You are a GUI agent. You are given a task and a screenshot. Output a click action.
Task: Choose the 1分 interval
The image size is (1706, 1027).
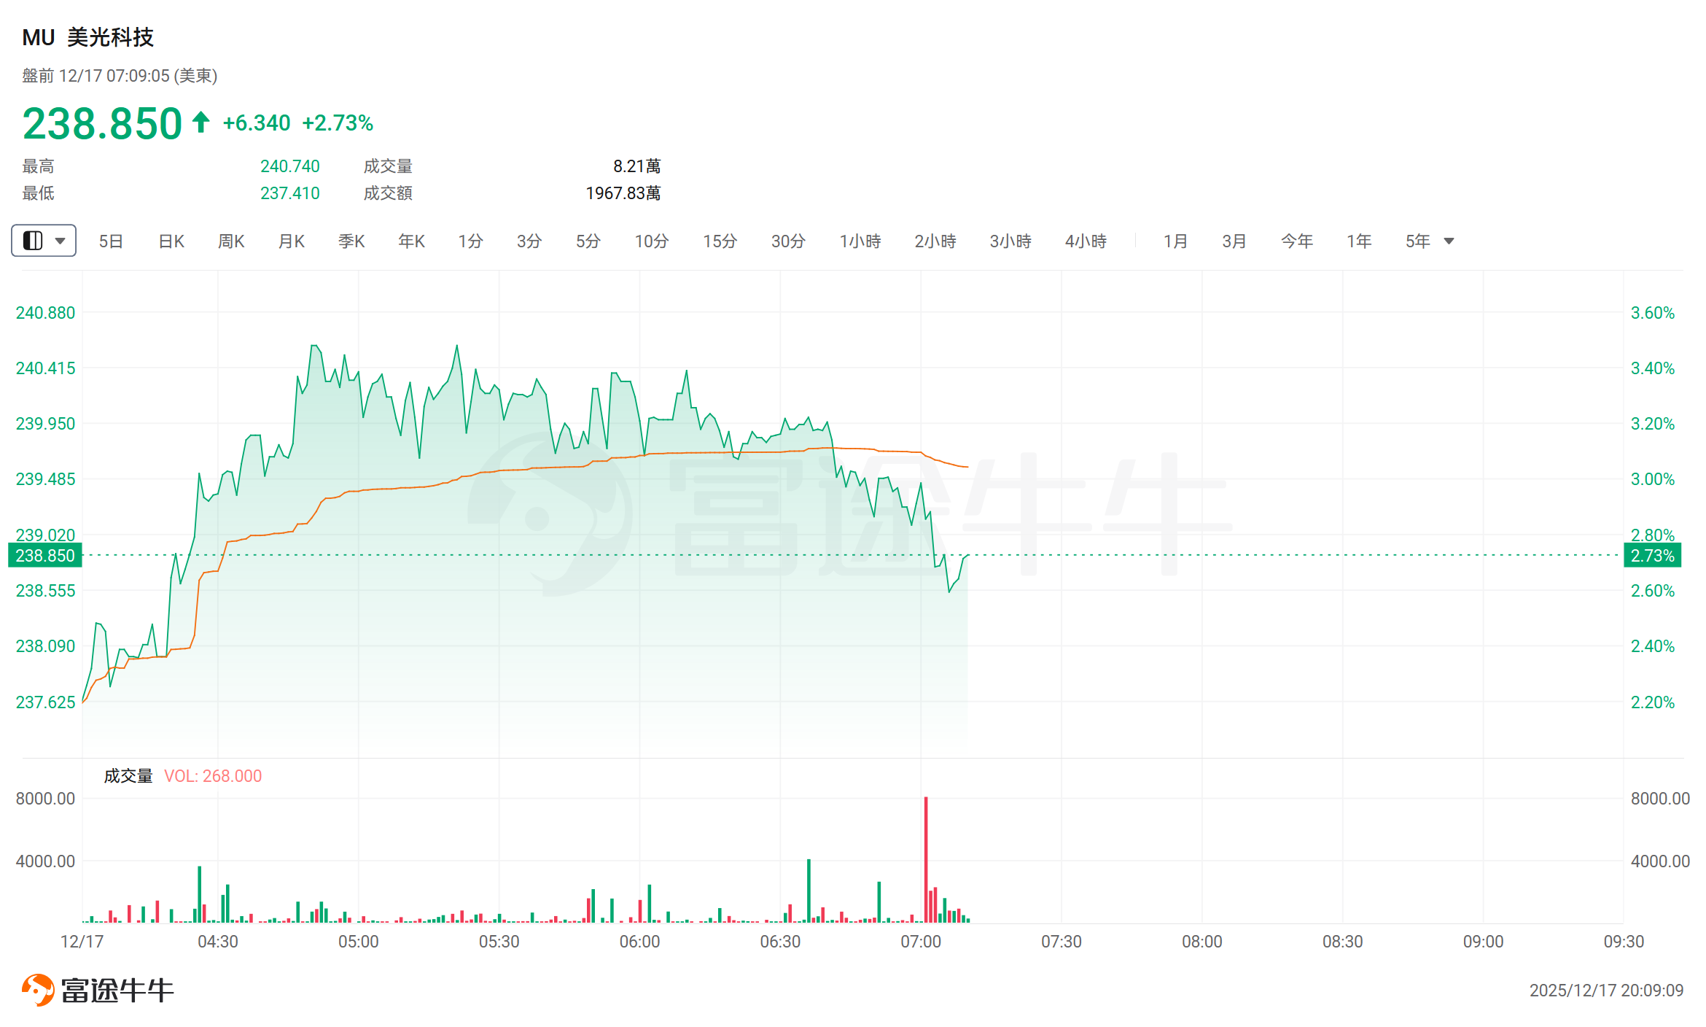470,241
